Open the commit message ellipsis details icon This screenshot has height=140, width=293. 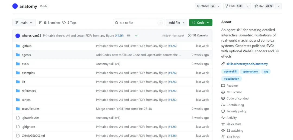(128, 35)
